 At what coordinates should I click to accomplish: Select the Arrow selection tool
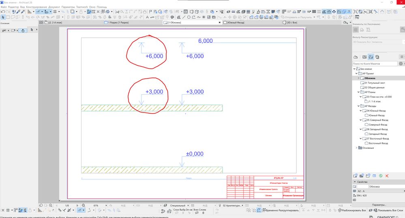(3, 17)
